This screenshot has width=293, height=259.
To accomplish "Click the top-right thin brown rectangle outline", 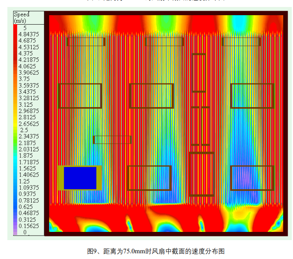I will (x=241, y=38).
